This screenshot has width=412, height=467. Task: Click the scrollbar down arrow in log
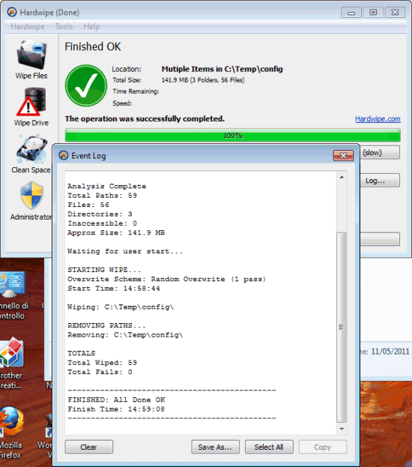pyautogui.click(x=342, y=429)
